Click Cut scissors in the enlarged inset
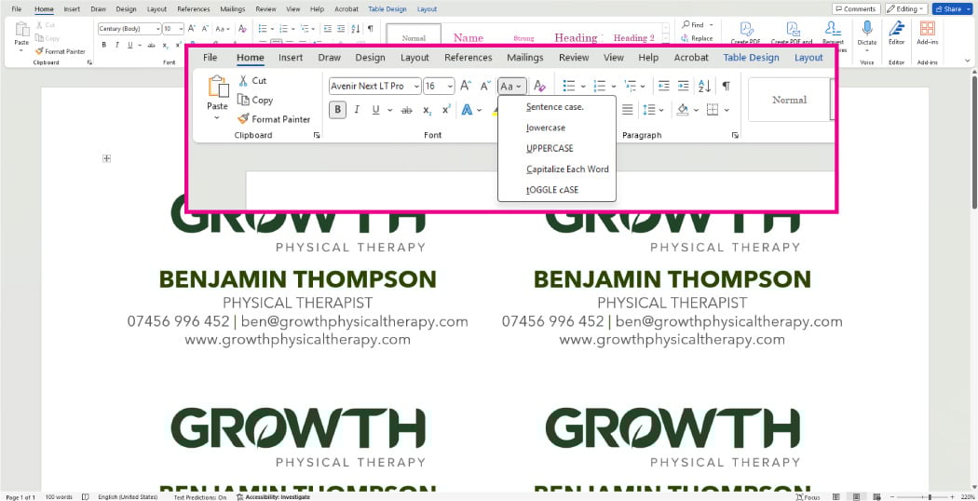Screen dimensions: 978x501 [243, 80]
